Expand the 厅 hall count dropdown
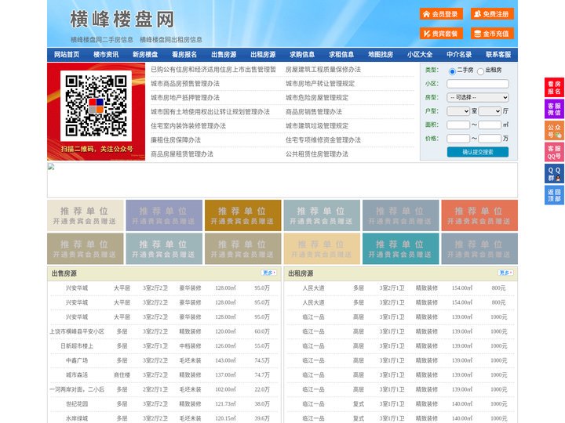This screenshot has width=565, height=423. (490, 111)
